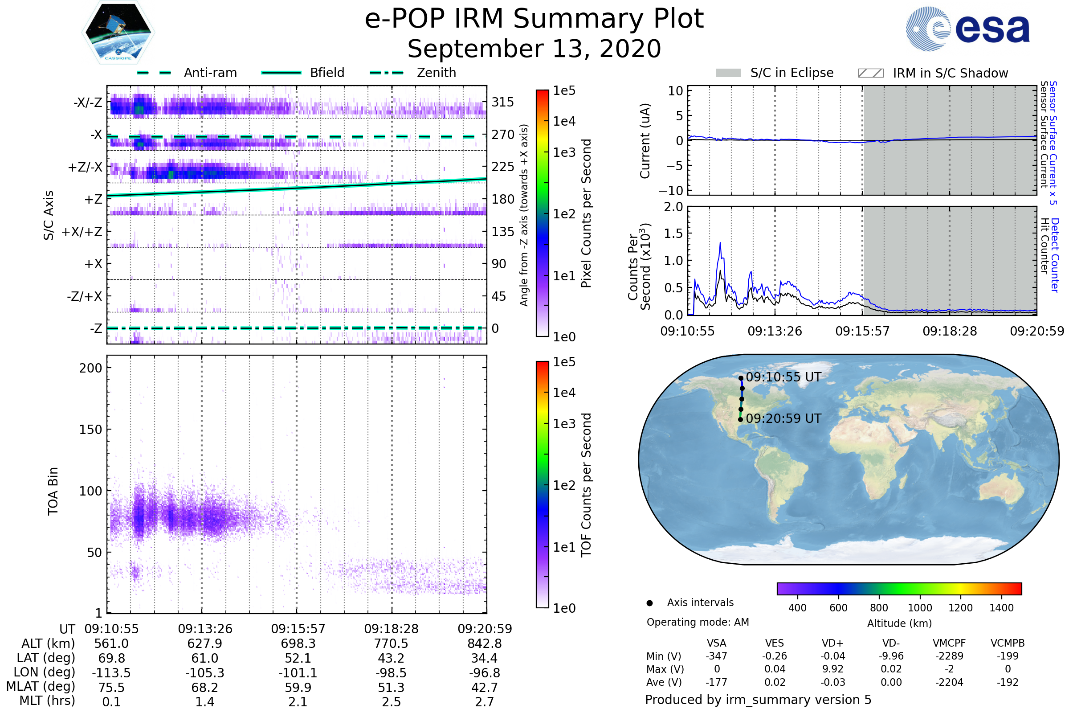Click the Anti-ram dashed legend line
This screenshot has height=713, width=1069.
(x=154, y=73)
